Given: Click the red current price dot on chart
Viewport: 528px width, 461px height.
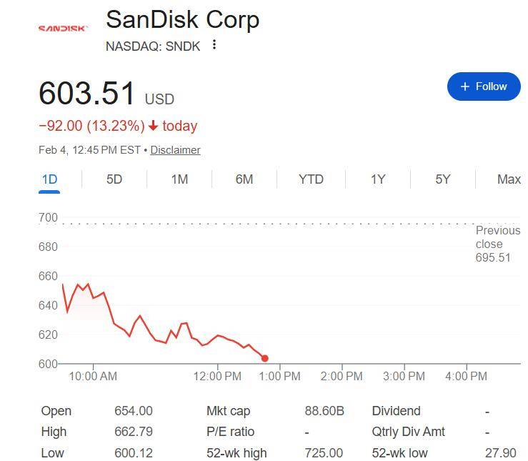Looking at the screenshot, I should 265,358.
